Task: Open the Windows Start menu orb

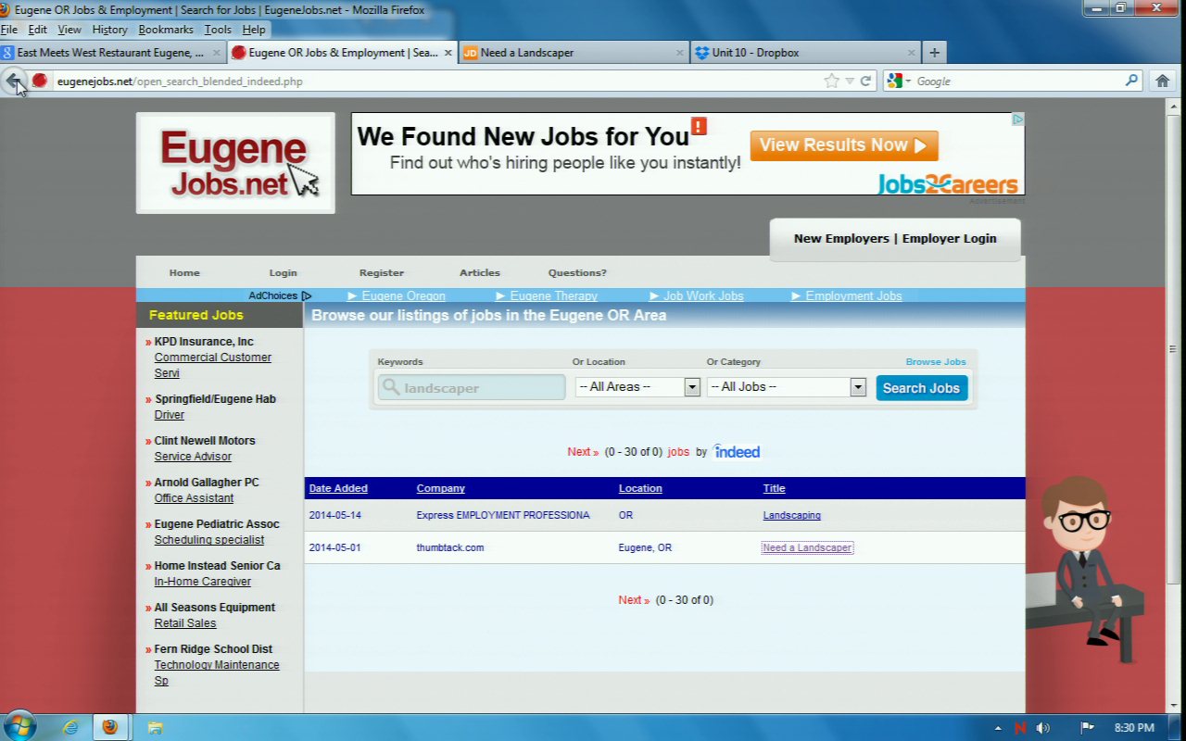Action: point(19,726)
